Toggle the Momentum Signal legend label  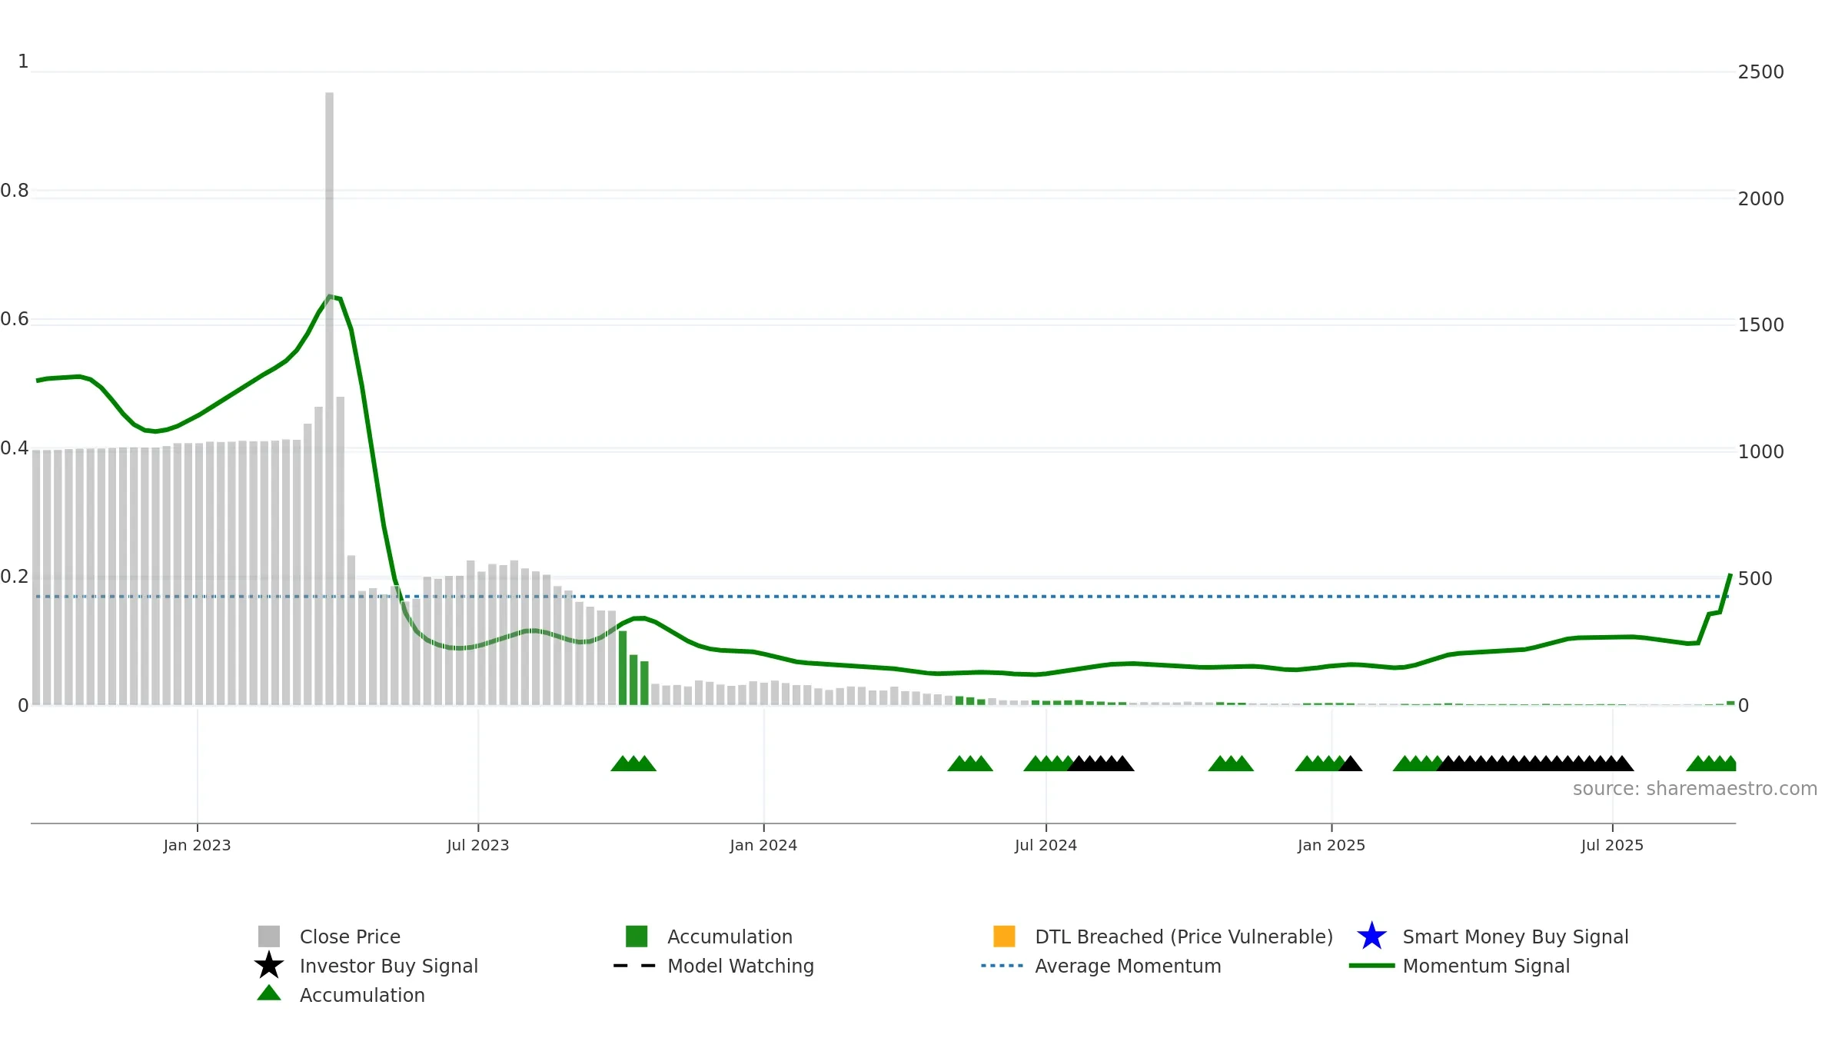click(x=1486, y=966)
